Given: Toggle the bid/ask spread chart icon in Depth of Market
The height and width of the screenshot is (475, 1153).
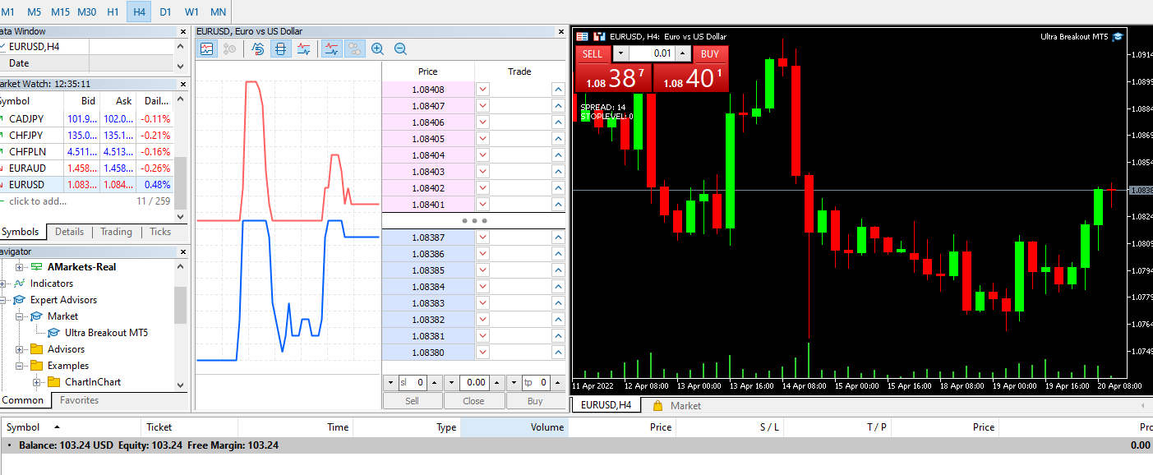Looking at the screenshot, I should coord(304,48).
